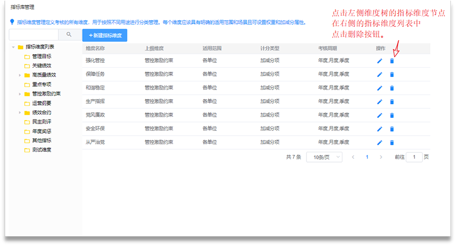Click trash icon in 党风廉政 row
Screen dimensions: 456x246
point(392,115)
